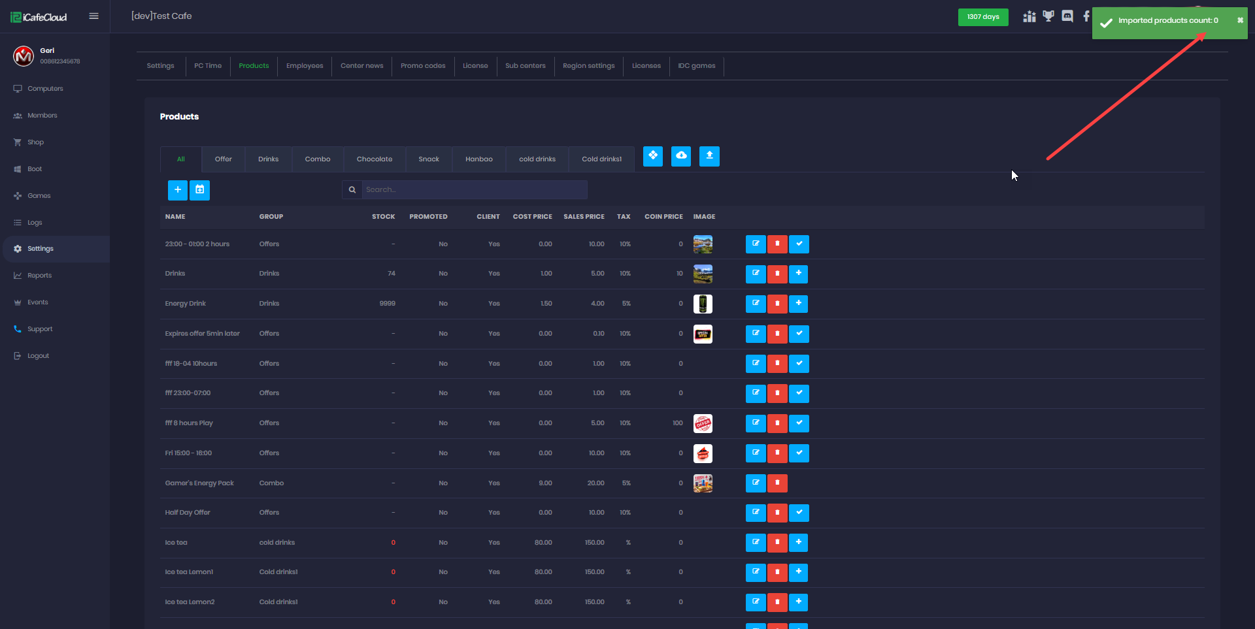Click the blue diamond-grid icon button
1255x629 pixels.
(x=652, y=156)
